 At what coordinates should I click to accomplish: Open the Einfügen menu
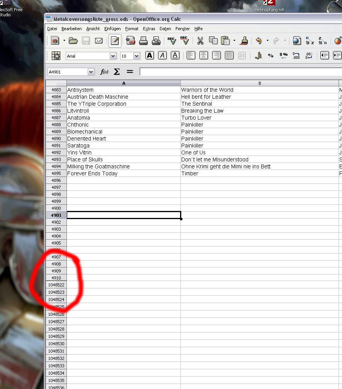point(112,29)
